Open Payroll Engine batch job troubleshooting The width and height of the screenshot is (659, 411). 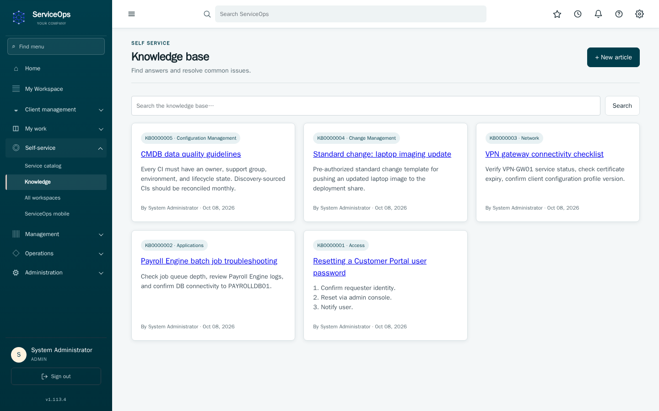(209, 261)
